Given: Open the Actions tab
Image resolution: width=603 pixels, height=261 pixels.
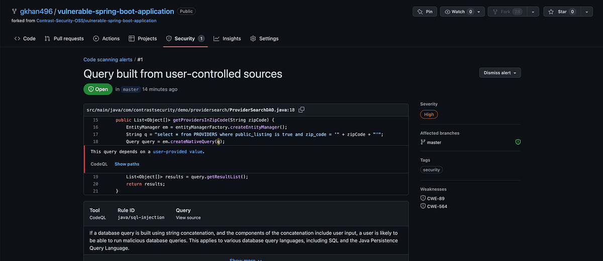Looking at the screenshot, I should click(x=106, y=39).
